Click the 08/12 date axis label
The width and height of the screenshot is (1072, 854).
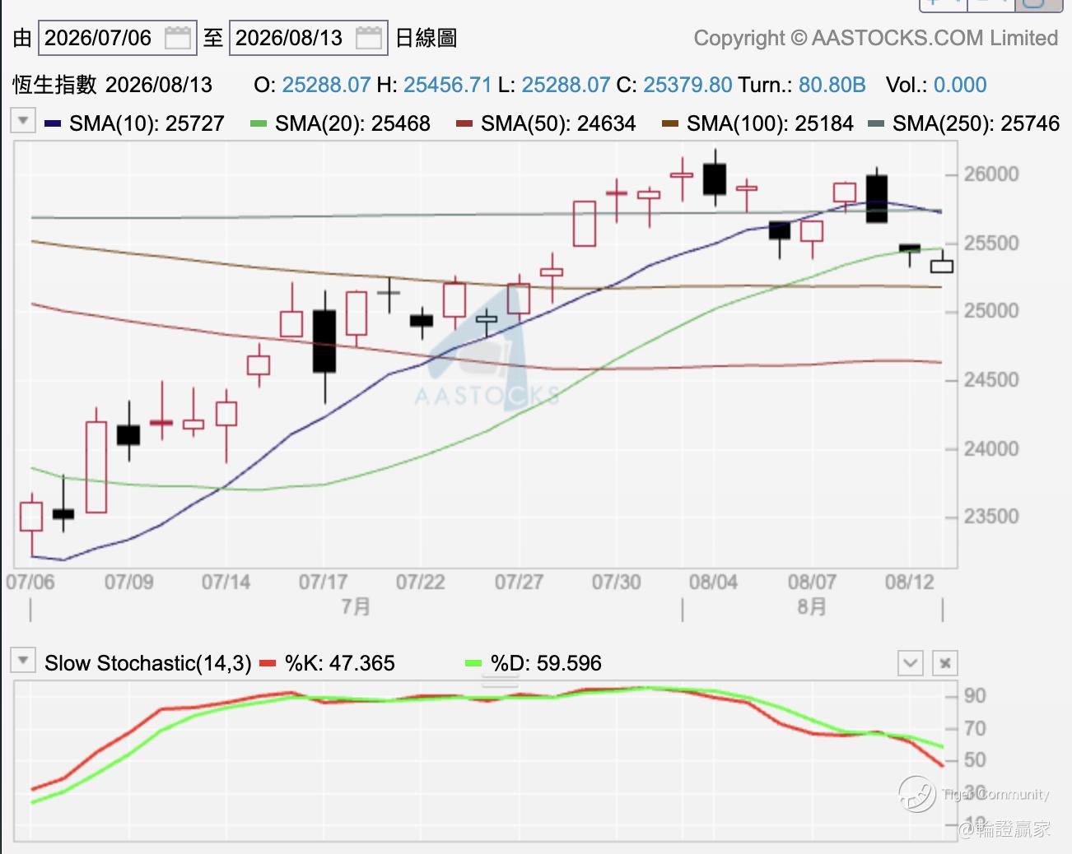click(x=909, y=582)
